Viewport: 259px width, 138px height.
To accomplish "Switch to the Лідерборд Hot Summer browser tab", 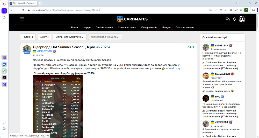I will click(23, 3).
